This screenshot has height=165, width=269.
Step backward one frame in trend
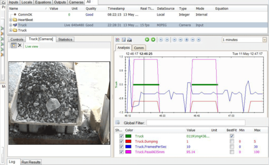[x=161, y=39]
